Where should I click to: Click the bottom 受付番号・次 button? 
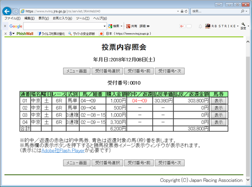point(170,163)
